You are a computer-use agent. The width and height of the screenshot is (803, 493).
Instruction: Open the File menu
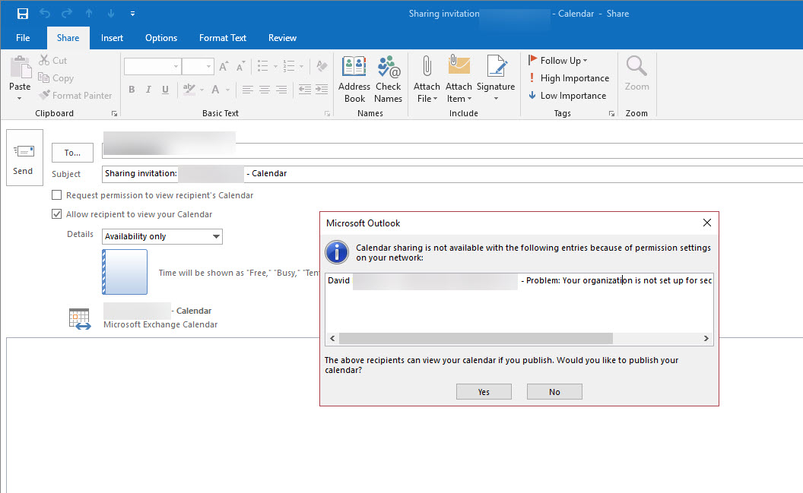coord(23,38)
